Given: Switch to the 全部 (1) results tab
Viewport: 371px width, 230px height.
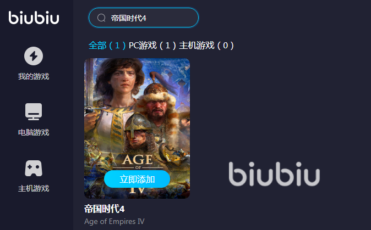Looking at the screenshot, I should pyautogui.click(x=107, y=46).
